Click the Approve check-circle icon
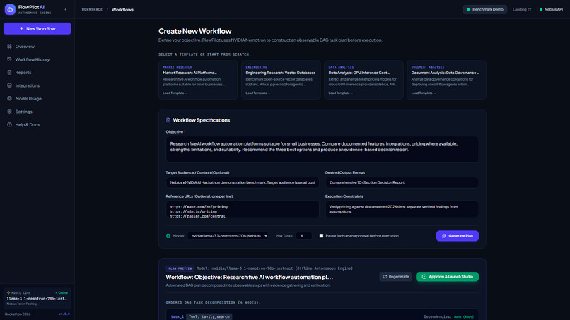Image resolution: width=570 pixels, height=320 pixels. 424,277
